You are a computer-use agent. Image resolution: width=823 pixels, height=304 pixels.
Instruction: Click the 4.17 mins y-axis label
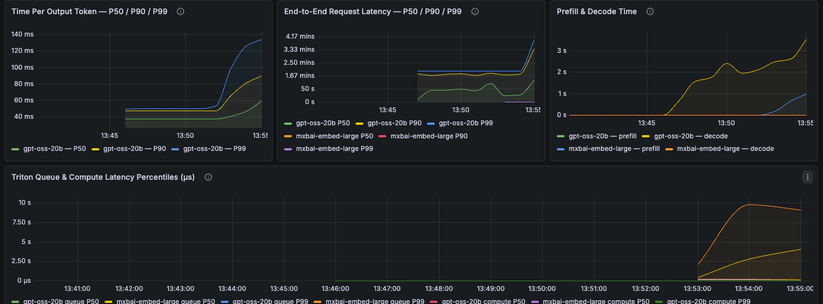300,37
